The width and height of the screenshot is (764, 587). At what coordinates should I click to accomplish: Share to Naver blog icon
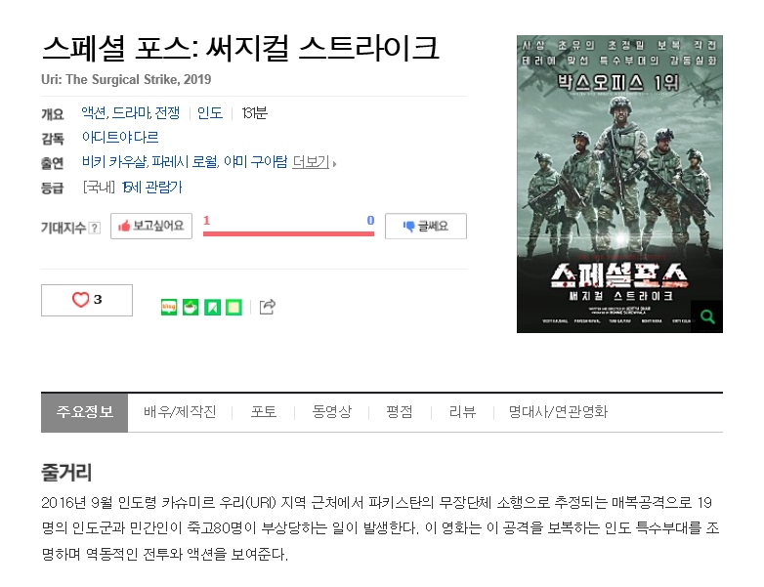(169, 308)
